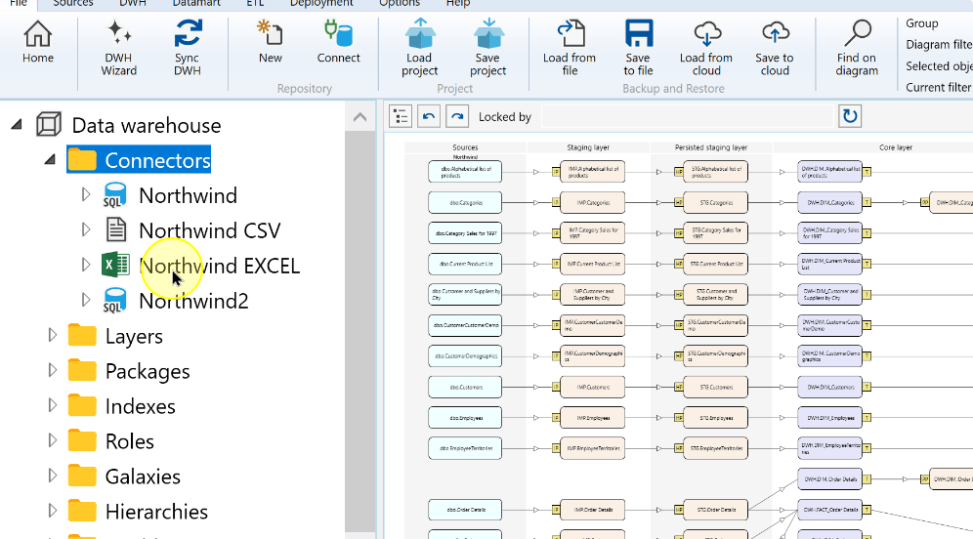Expand the Roles folder

tap(52, 439)
